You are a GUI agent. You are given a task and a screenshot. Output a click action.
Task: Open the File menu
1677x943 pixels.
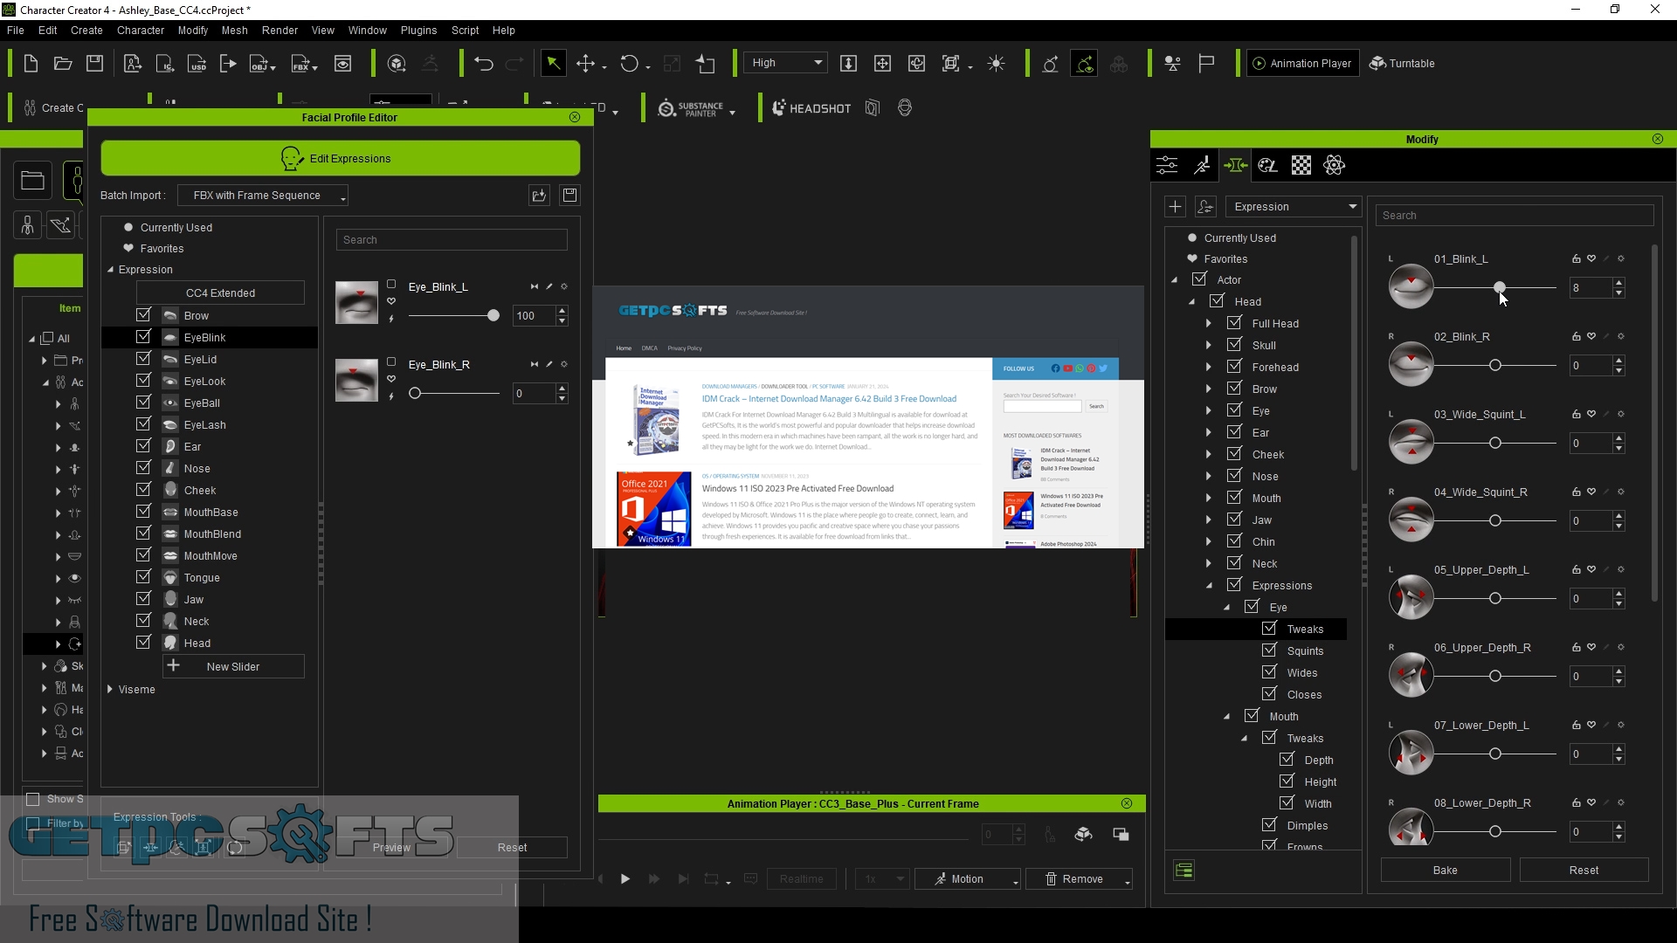pos(15,30)
